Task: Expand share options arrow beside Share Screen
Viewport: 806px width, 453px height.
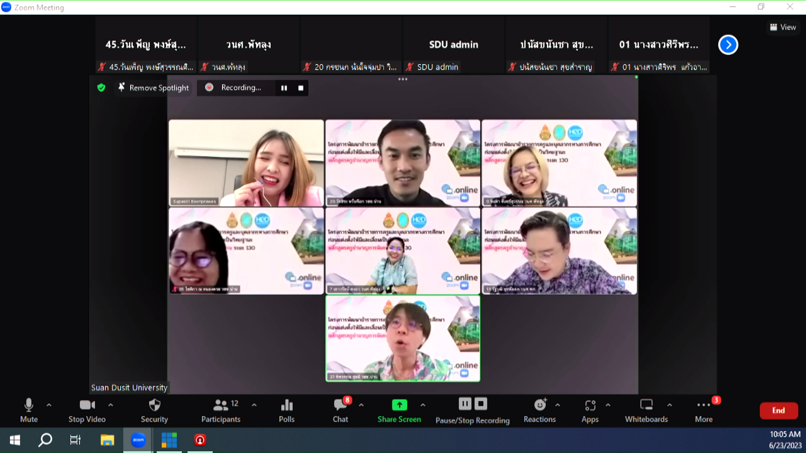Action: [x=423, y=405]
